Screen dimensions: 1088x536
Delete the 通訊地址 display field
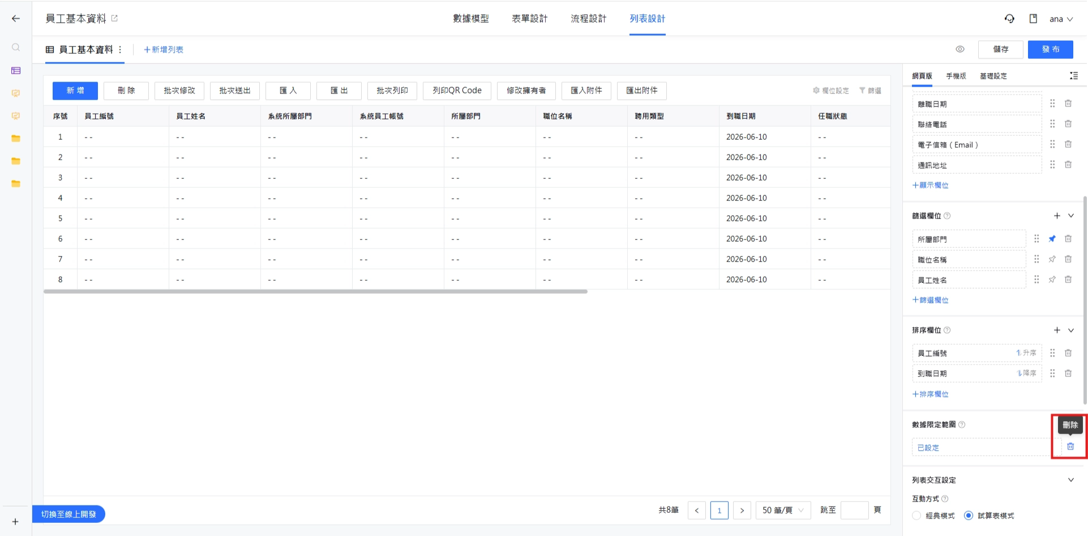pos(1068,165)
